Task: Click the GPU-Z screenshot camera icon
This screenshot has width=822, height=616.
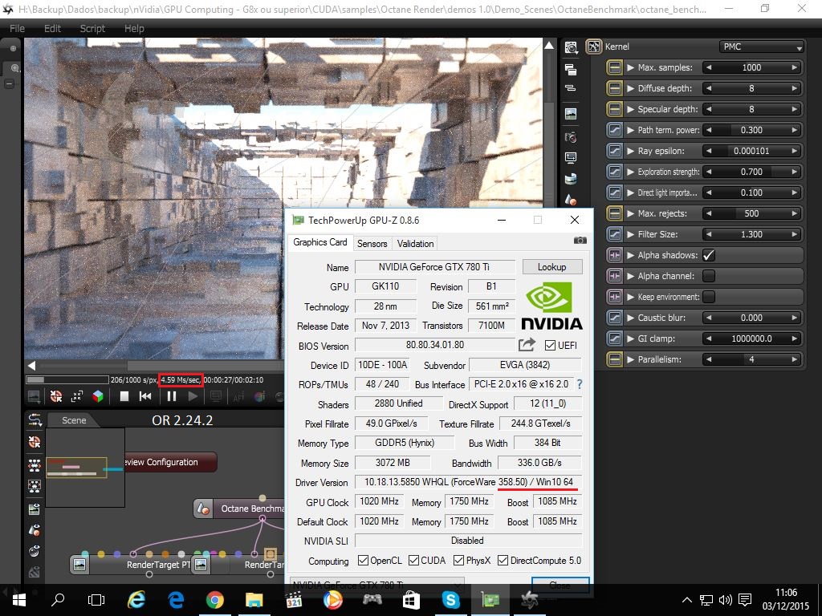Action: [x=580, y=240]
